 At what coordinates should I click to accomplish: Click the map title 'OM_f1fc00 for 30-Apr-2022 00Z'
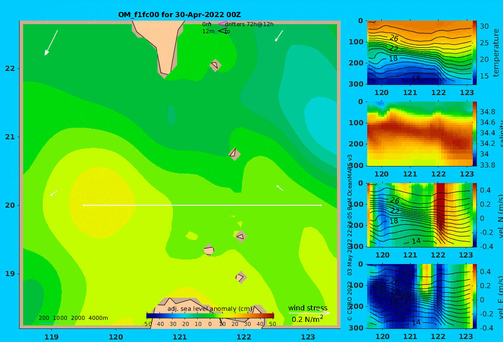(180, 15)
